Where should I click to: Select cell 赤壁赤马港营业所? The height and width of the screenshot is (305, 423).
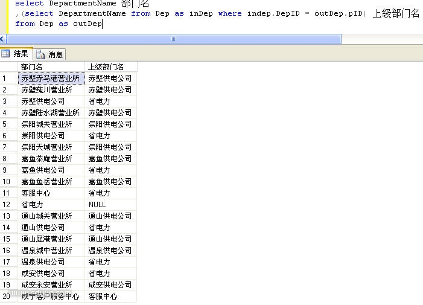[51, 79]
